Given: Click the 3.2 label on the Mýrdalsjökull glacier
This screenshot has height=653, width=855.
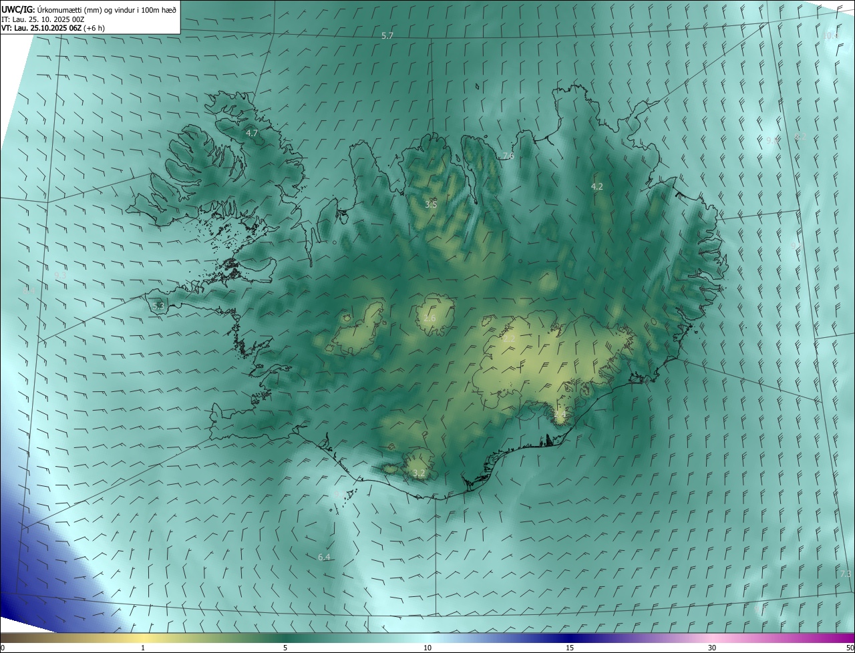Looking at the screenshot, I should (419, 473).
